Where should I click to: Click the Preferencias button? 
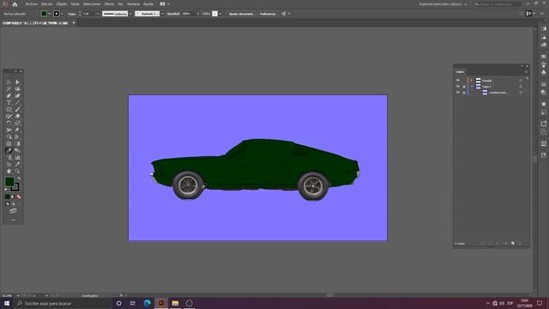point(268,14)
